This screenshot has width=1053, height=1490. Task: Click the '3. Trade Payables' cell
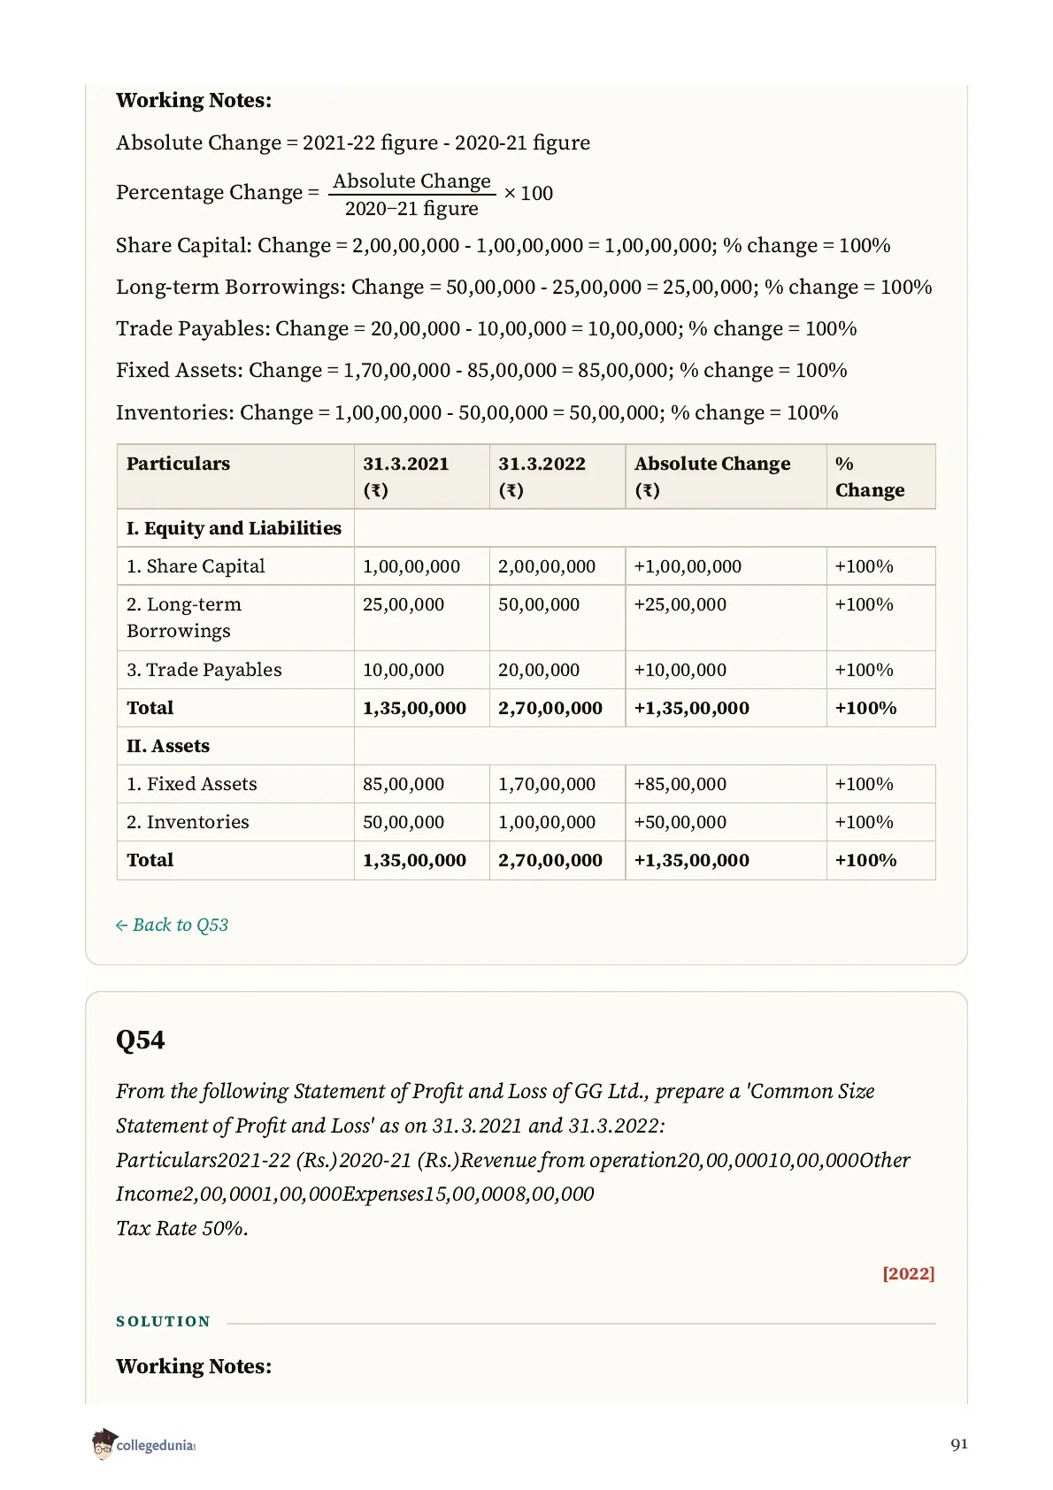tap(235, 670)
